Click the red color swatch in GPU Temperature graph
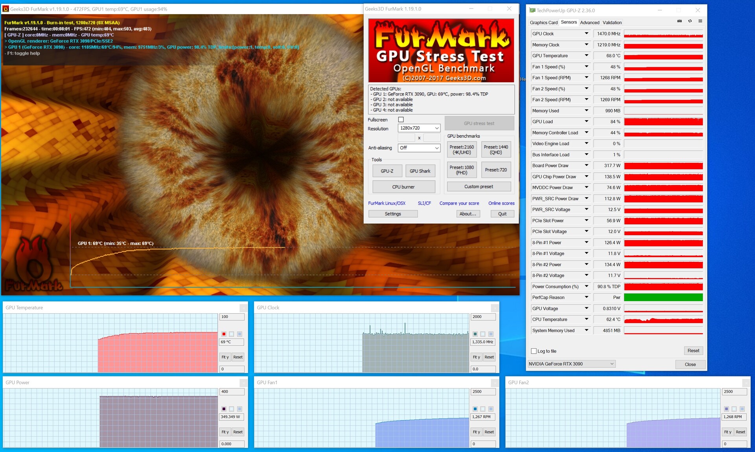755x452 pixels. click(x=224, y=334)
